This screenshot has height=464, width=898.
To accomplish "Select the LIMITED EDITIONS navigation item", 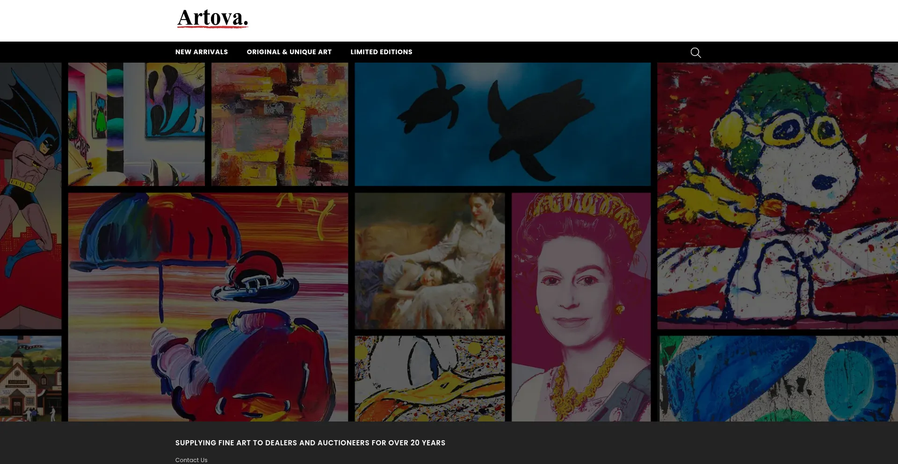I will tap(381, 52).
